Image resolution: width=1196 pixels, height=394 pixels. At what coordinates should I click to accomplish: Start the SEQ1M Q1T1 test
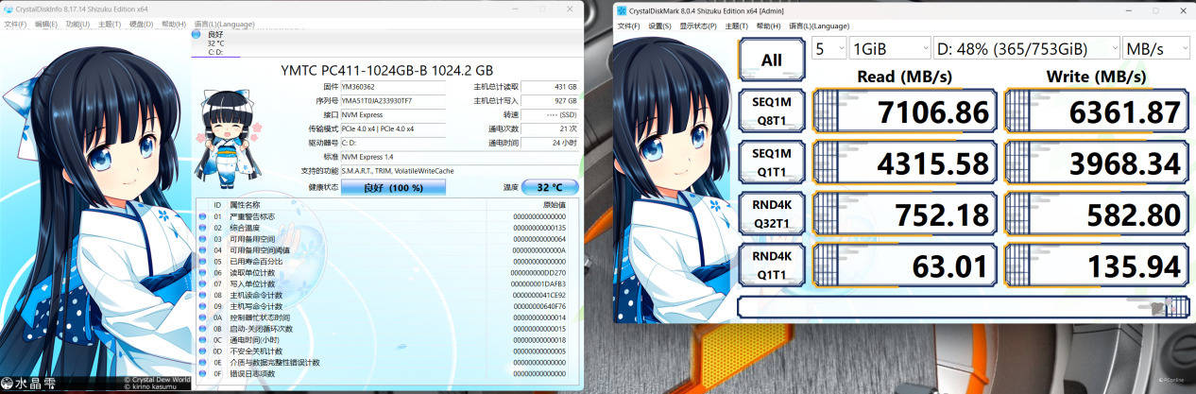click(771, 163)
